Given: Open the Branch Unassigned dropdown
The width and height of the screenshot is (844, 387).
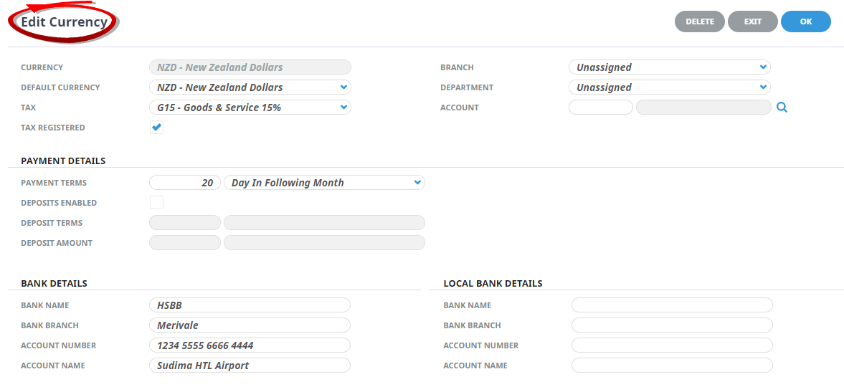Looking at the screenshot, I should (669, 67).
